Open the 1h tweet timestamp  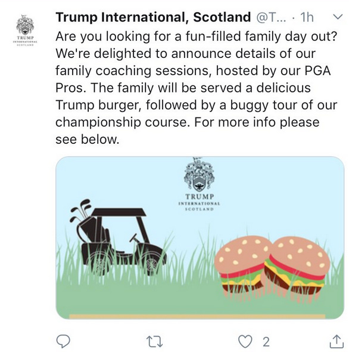tap(307, 17)
